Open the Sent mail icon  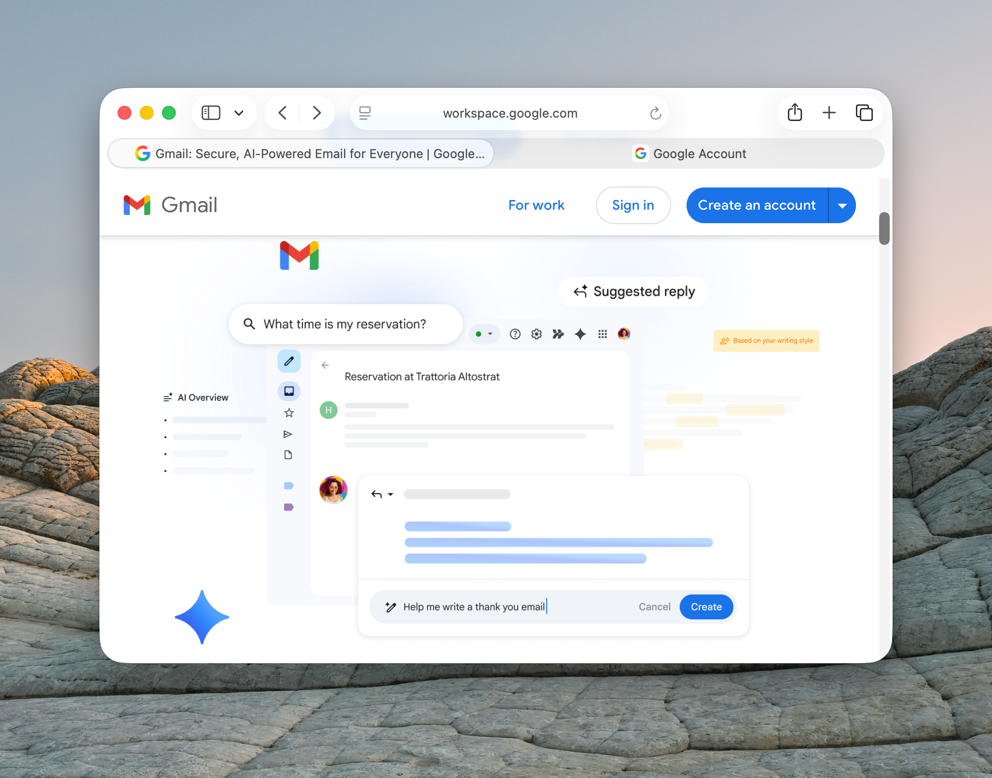pos(288,434)
